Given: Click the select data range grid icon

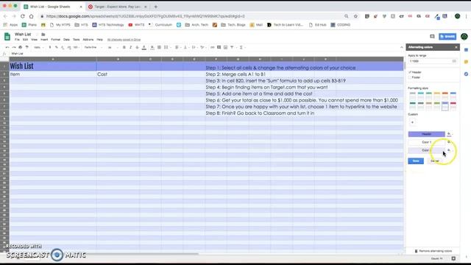Looking at the screenshot, I should tap(454, 61).
